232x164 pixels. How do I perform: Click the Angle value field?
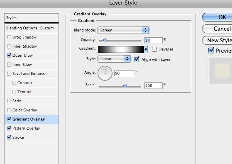125,73
